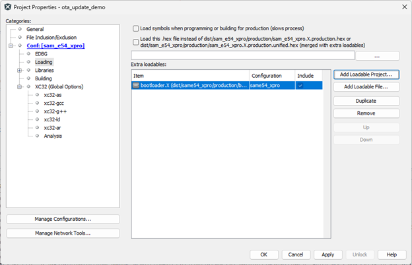Viewport: 412px width, 265px height.
Task: Uncheck Include checkbox for bootloader.X row
Action: tap(299, 85)
